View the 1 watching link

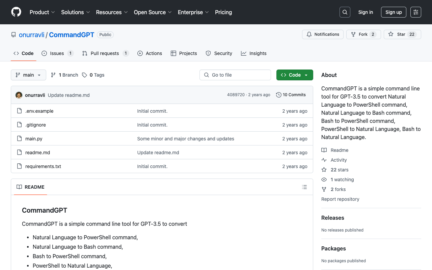pyautogui.click(x=337, y=180)
